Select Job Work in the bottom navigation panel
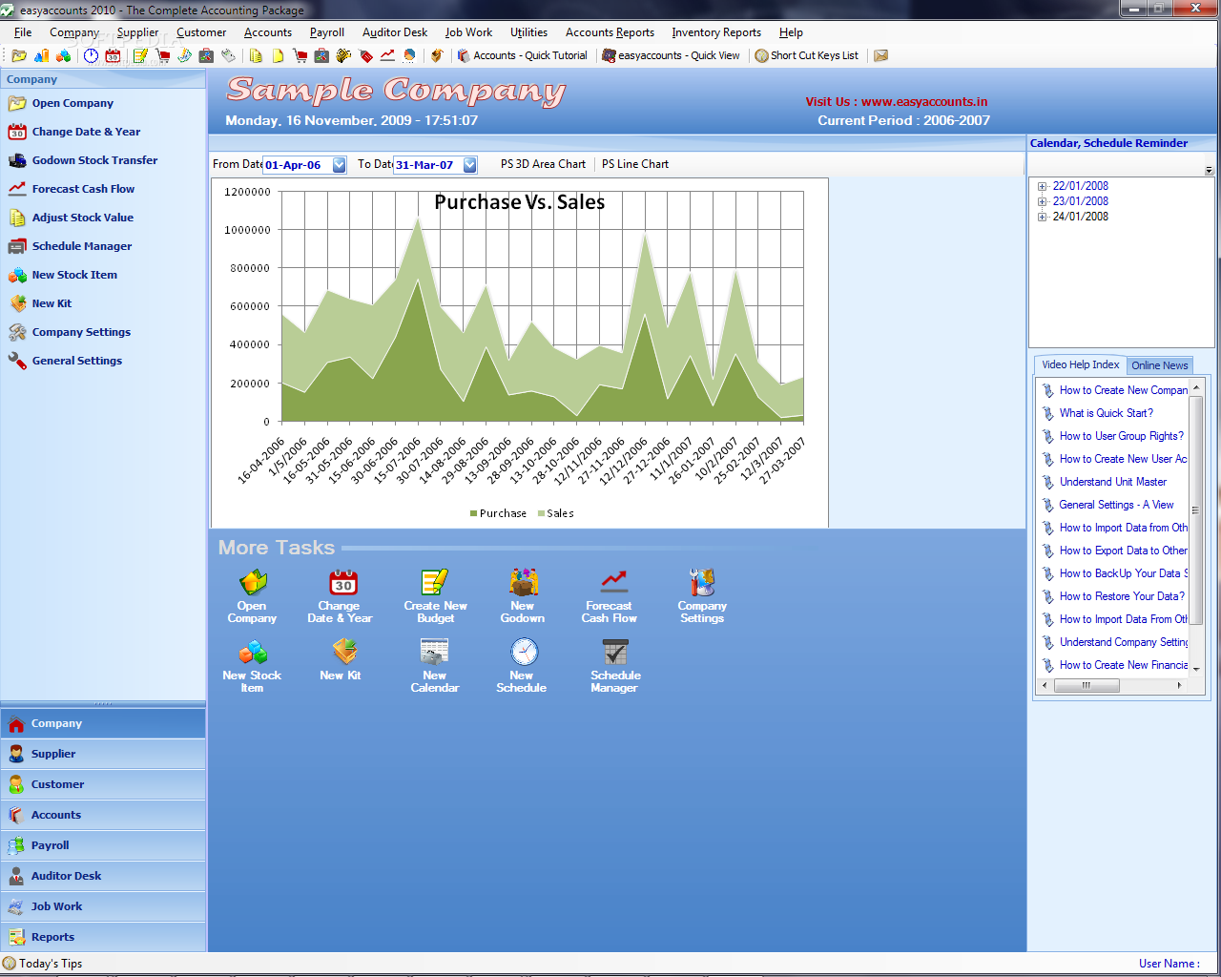This screenshot has height=977, width=1221. [x=103, y=906]
